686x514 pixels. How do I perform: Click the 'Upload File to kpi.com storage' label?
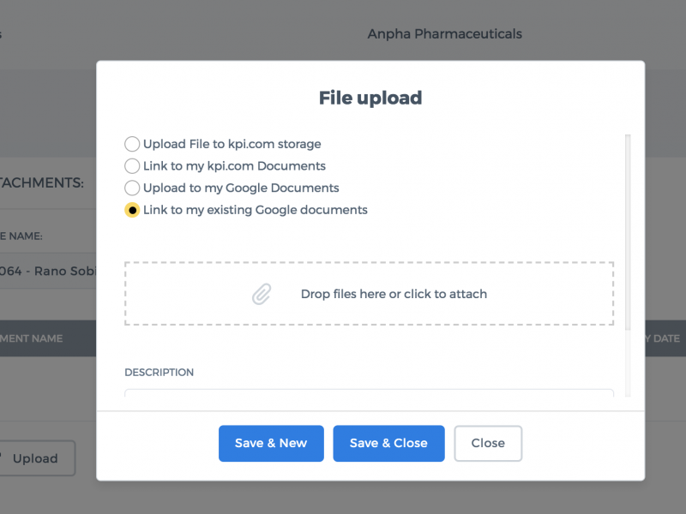tap(232, 144)
